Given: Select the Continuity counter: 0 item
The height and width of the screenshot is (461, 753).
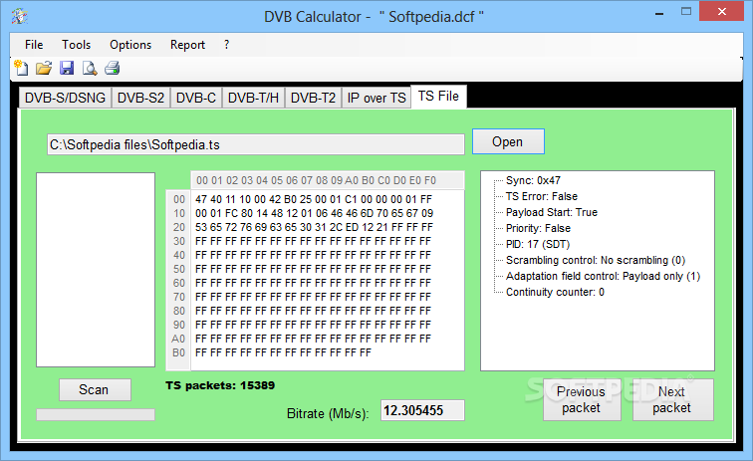Looking at the screenshot, I should [x=555, y=292].
